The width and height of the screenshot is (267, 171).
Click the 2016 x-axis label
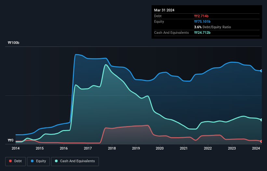point(64,148)
